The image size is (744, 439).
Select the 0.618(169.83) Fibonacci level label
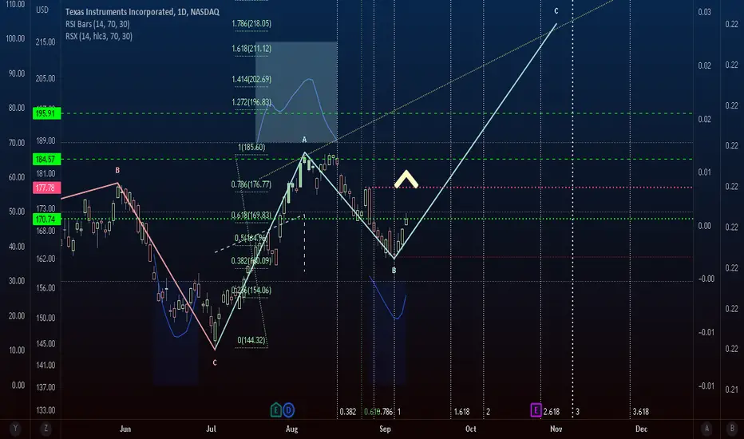(x=251, y=215)
